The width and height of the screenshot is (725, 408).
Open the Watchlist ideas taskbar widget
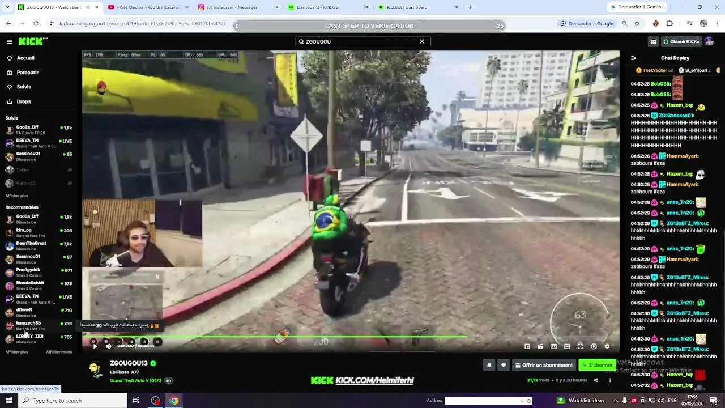pos(581,401)
